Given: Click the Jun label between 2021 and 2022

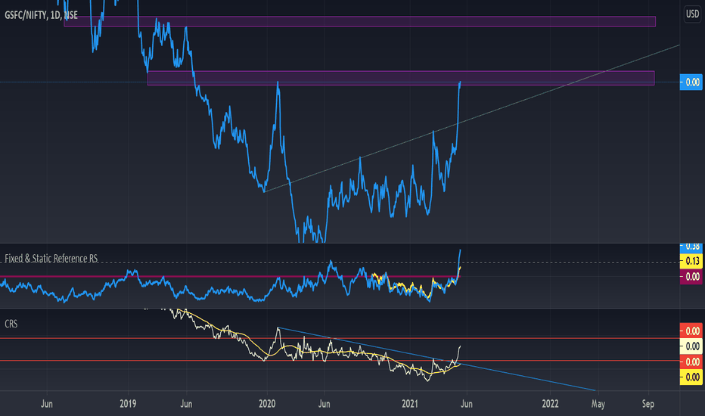Looking at the screenshot, I should [x=467, y=404].
